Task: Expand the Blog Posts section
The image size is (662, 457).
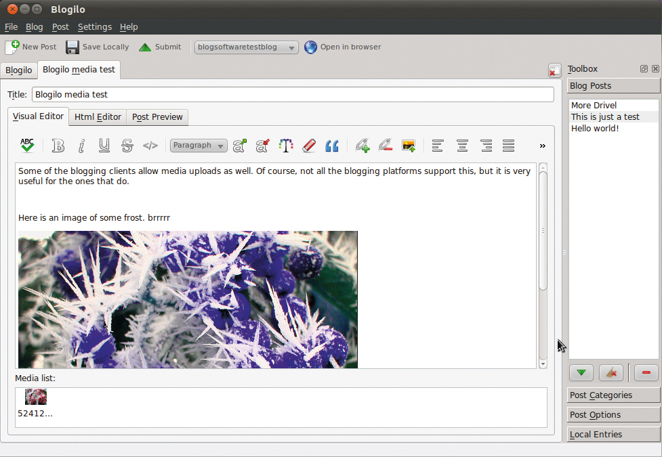Action: (613, 86)
